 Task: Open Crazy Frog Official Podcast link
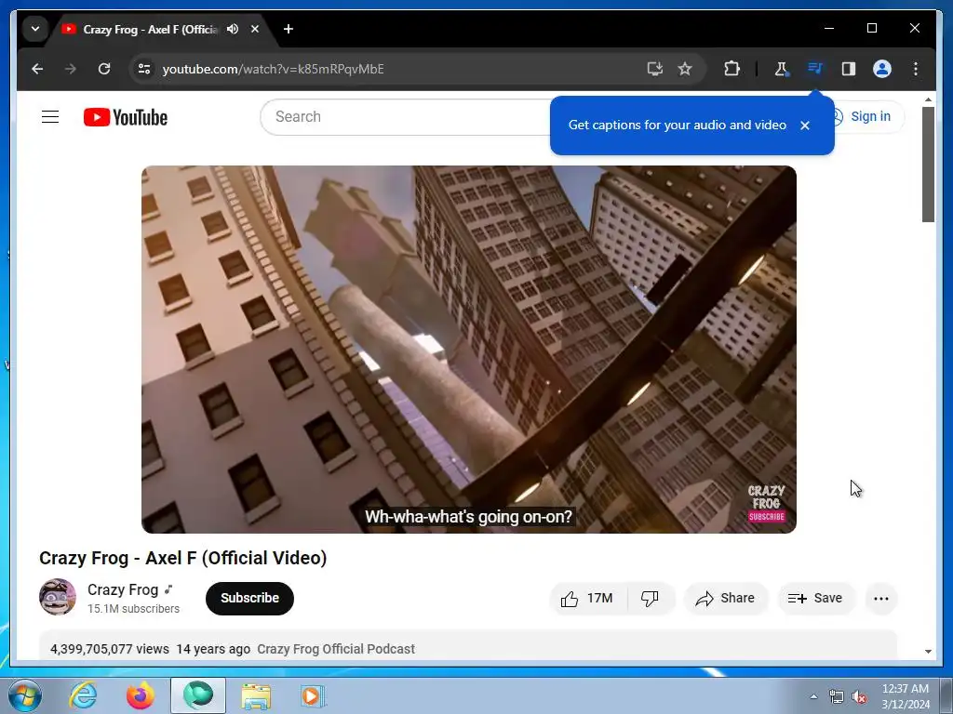(x=335, y=649)
